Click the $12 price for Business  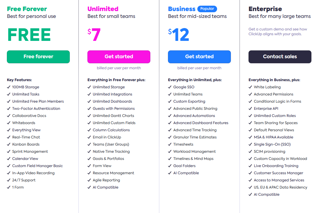[x=178, y=33]
